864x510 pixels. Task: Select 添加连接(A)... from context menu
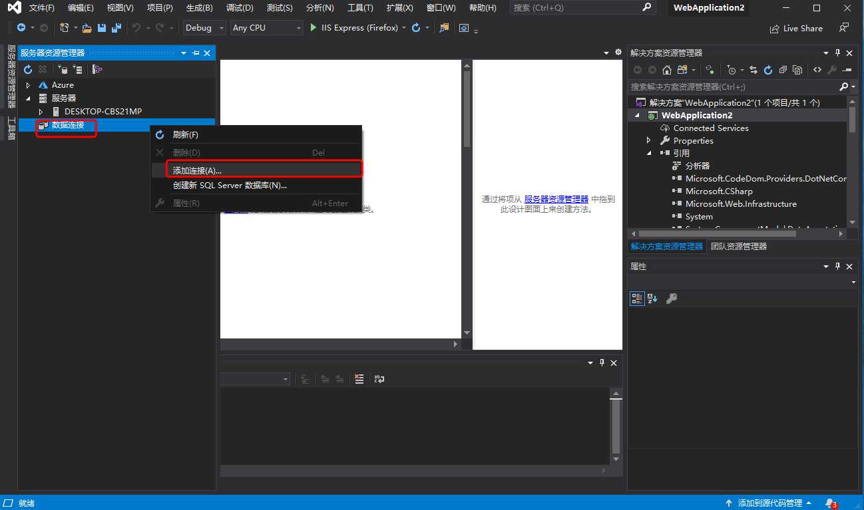pos(197,170)
